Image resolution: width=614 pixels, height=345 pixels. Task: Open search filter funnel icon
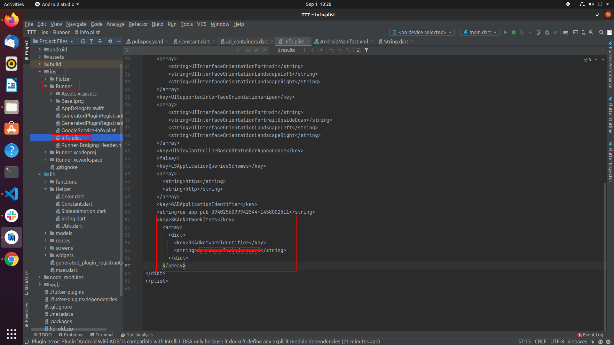pos(367,50)
